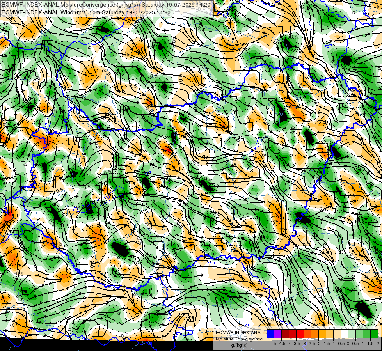Click the legend label ECMWF-INDEX-ANAL
This screenshot has height=351, width=382.
click(240, 333)
